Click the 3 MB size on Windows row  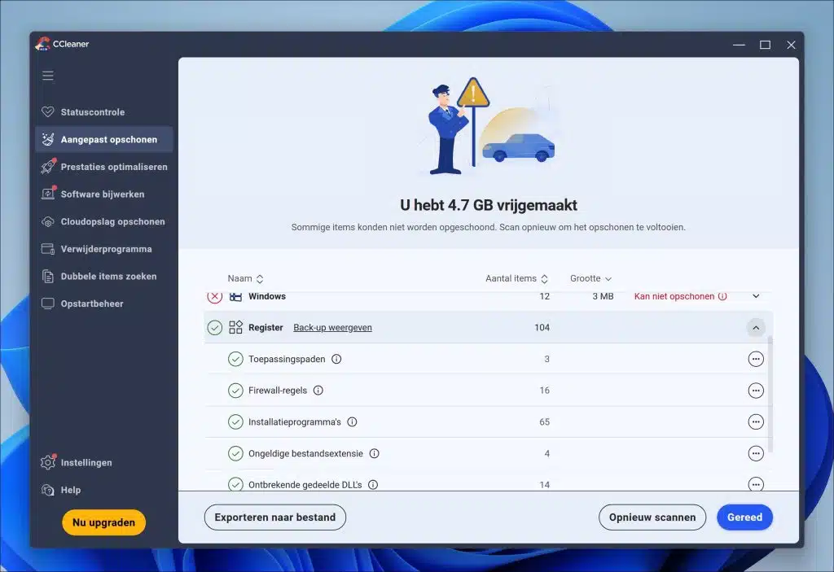(603, 296)
